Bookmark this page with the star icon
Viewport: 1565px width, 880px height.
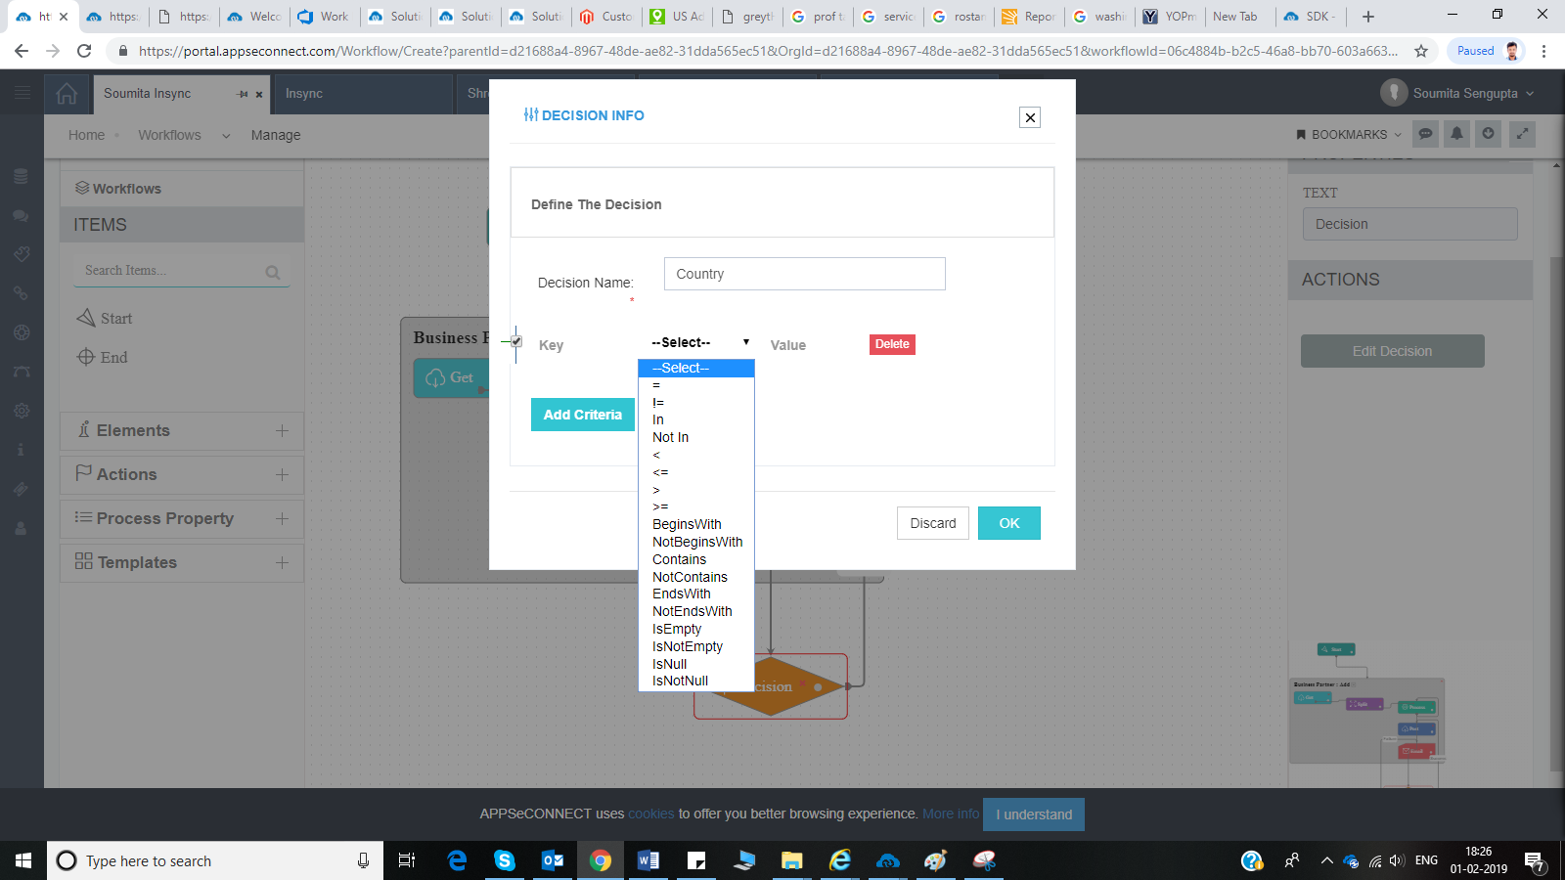[1421, 51]
